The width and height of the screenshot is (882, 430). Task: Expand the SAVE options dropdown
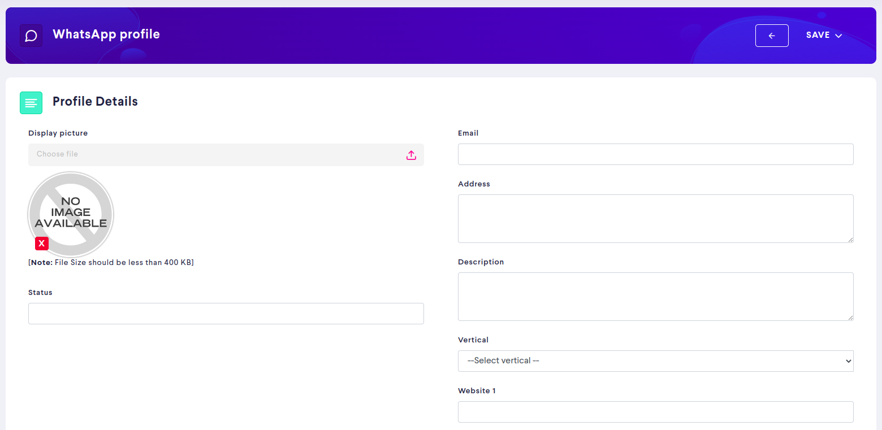click(839, 35)
